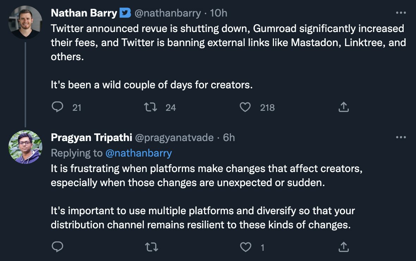Like Pragyan Tripathi's reply

click(245, 247)
